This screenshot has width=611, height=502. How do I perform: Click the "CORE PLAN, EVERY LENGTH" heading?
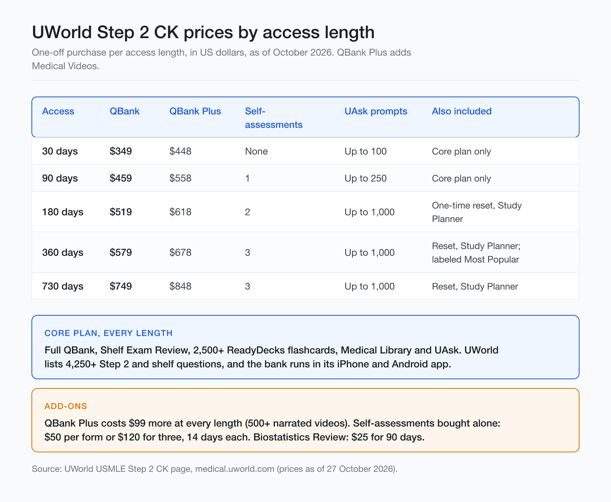(x=109, y=333)
